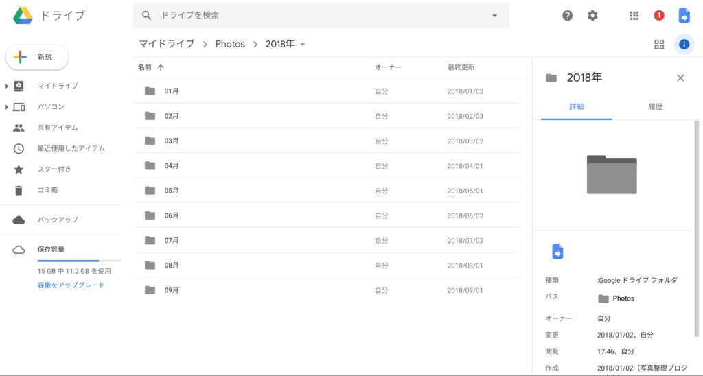
Task: Expand the パソコン tree arrow
Action: point(7,107)
